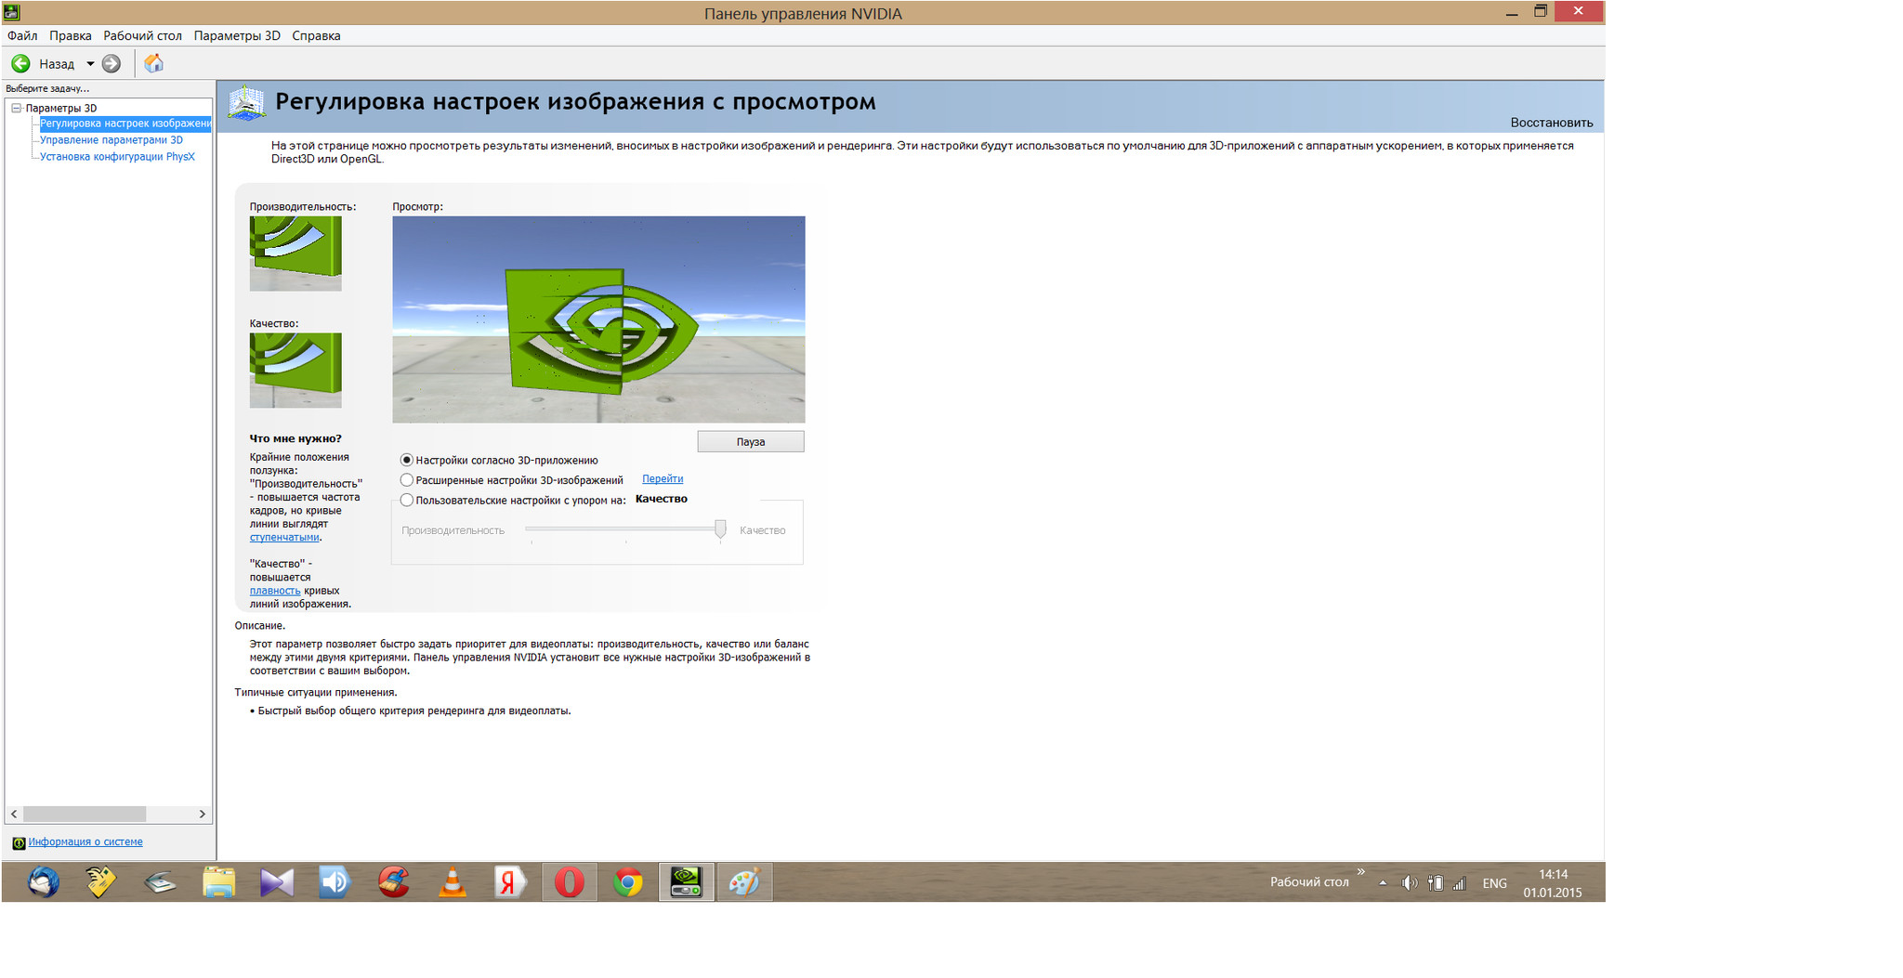
Task: Click the volume speaker tray icon
Action: tap(1409, 883)
